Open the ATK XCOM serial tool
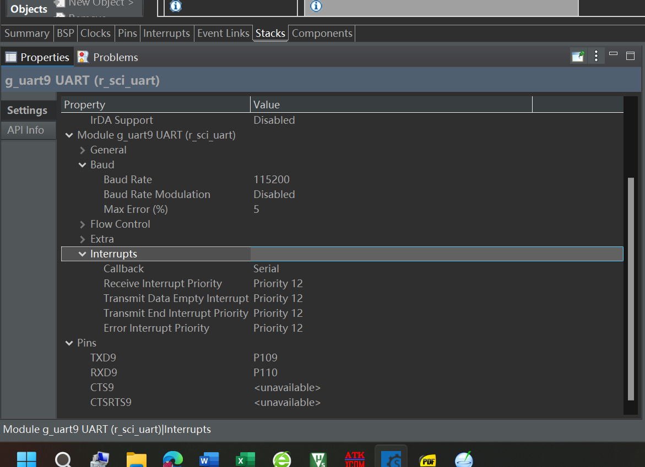The width and height of the screenshot is (645, 467). pos(355,459)
